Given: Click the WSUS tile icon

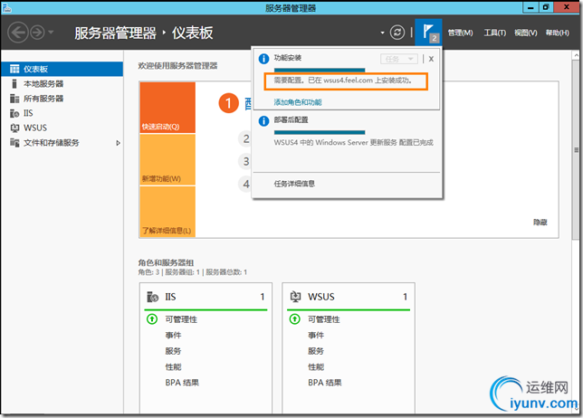Looking at the screenshot, I should click(x=295, y=297).
